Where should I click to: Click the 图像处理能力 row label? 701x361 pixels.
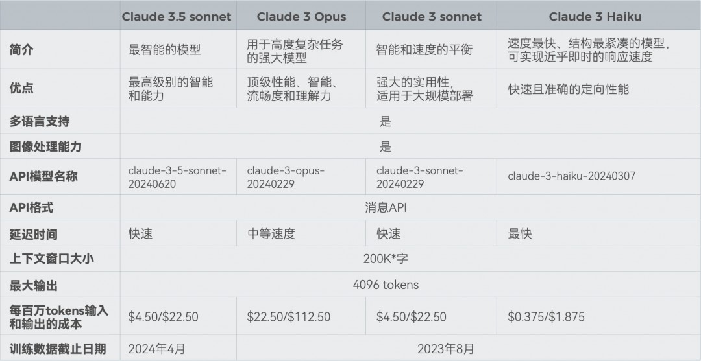pos(45,146)
